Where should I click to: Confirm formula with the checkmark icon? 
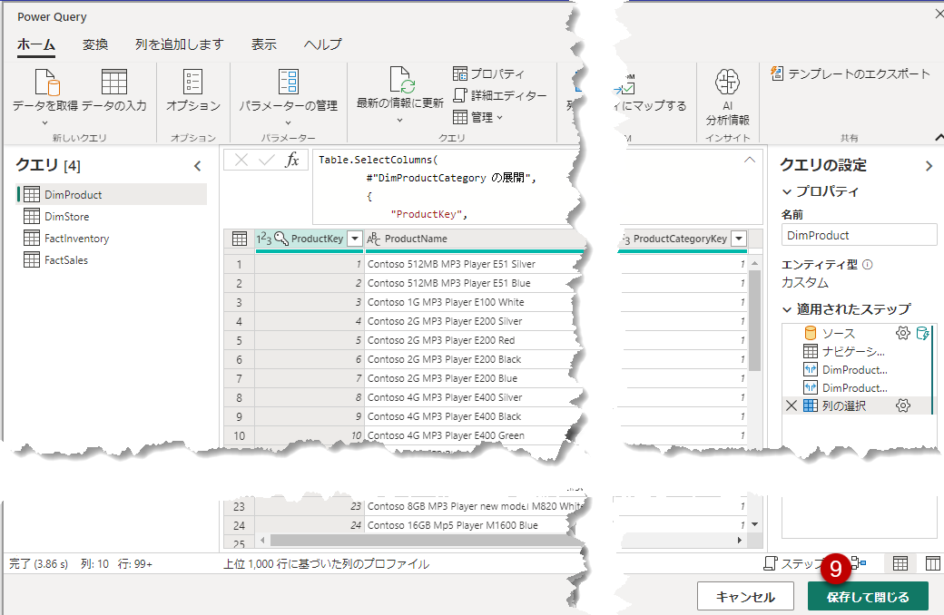[x=266, y=160]
